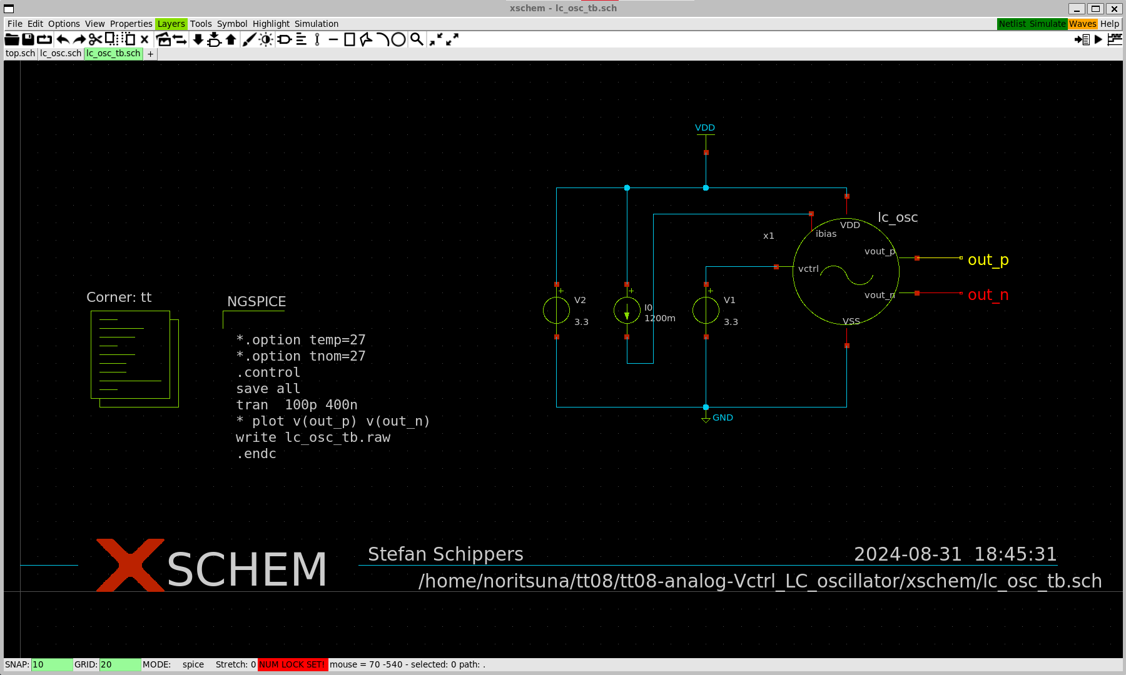Screen dimensions: 1126x675
Task: Click the green Netlist button
Action: point(1014,24)
